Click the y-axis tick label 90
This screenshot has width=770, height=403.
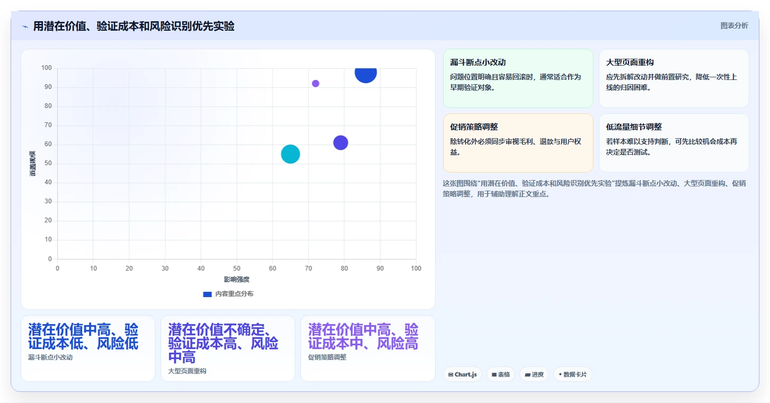(x=48, y=87)
